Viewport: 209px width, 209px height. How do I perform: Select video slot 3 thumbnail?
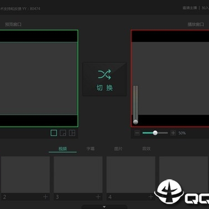click(x=78, y=175)
